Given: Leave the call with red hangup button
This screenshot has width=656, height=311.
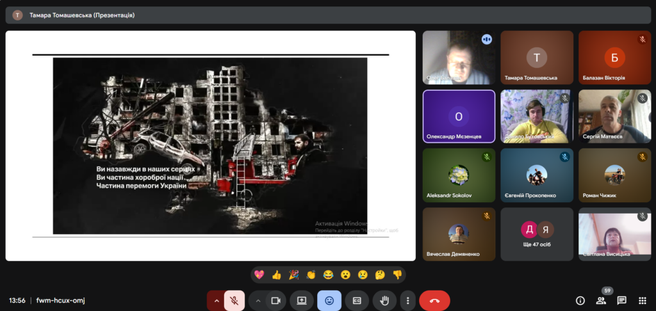Looking at the screenshot, I should (434, 300).
